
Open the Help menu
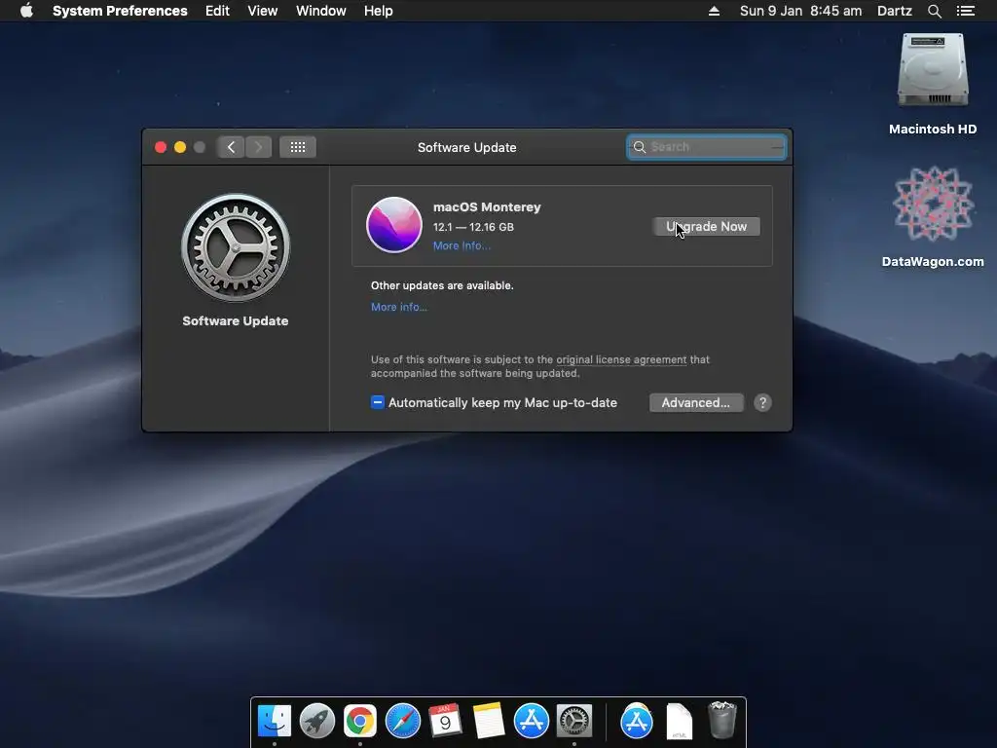[x=379, y=11]
